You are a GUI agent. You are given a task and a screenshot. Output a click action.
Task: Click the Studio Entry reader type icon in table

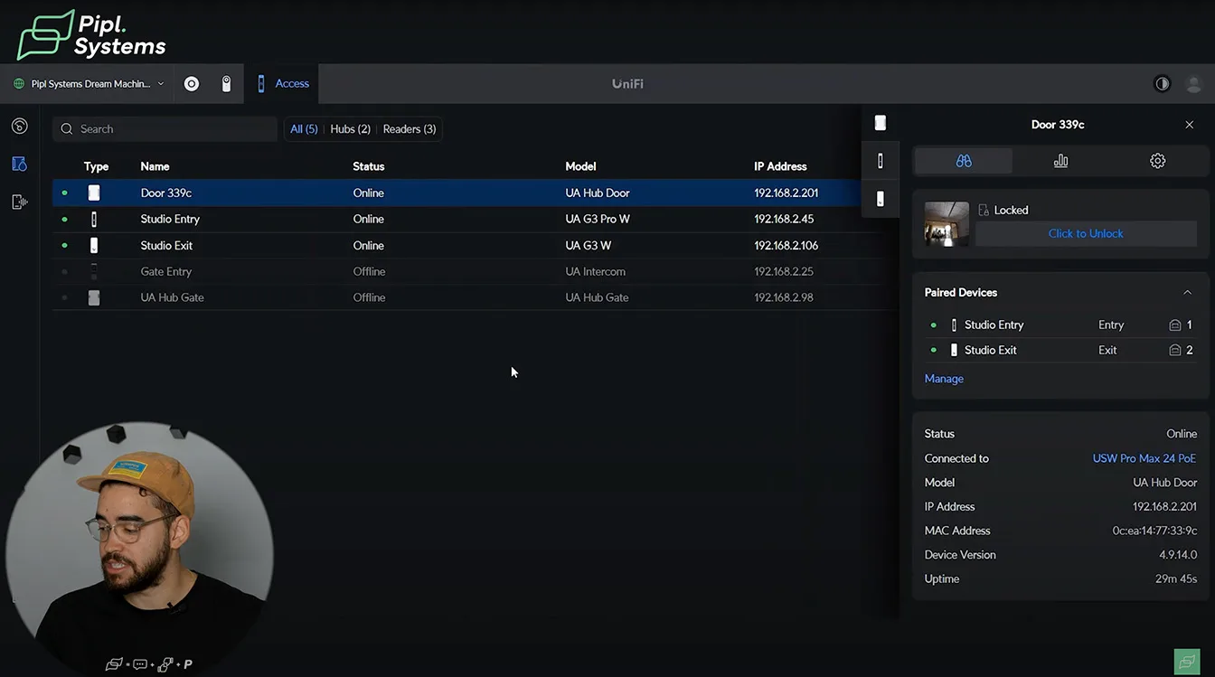tap(94, 219)
